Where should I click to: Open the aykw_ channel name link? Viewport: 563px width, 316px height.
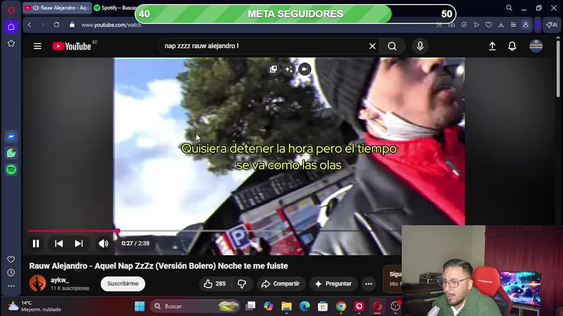[x=59, y=280]
